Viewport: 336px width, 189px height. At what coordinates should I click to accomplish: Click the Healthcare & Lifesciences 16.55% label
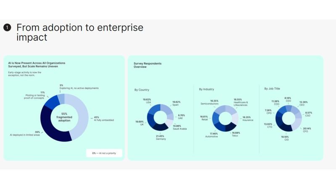[x=242, y=103]
